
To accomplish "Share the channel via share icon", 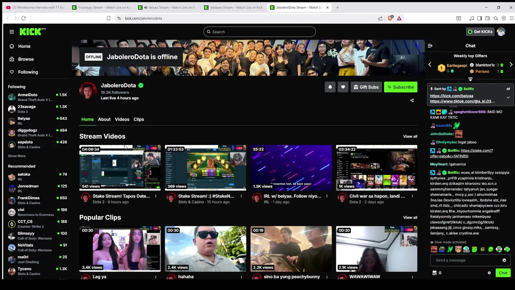I will 412,100.
